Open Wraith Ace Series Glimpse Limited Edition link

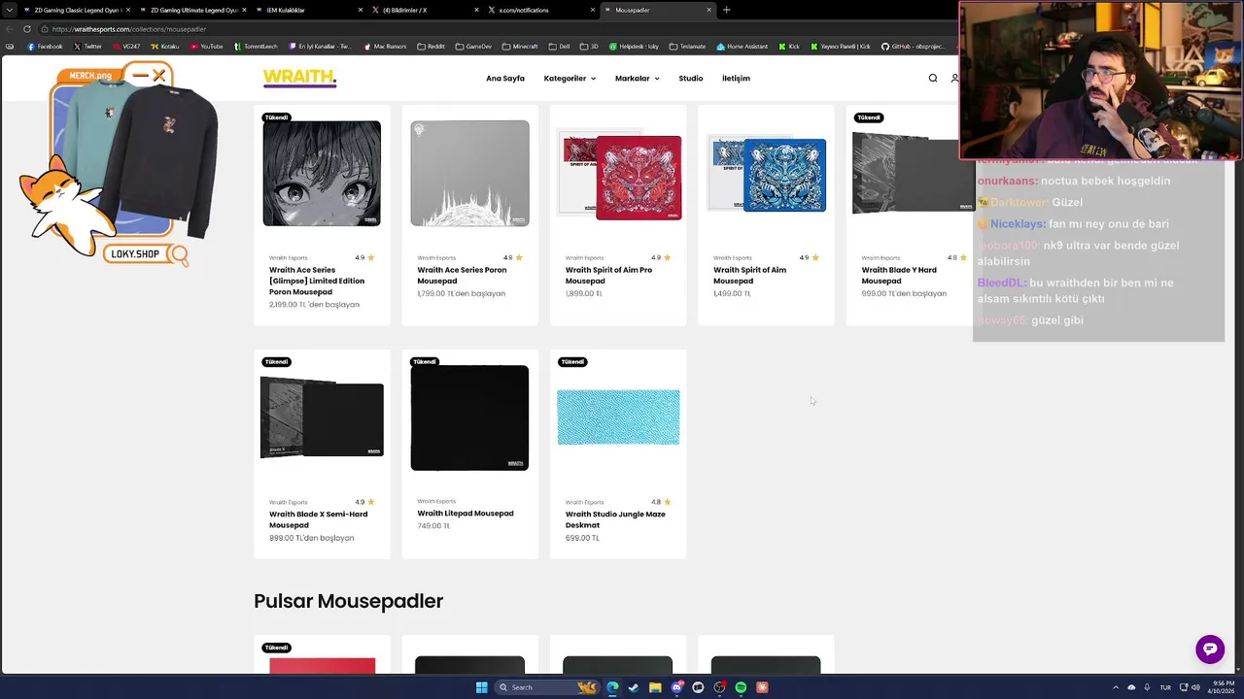point(317,281)
